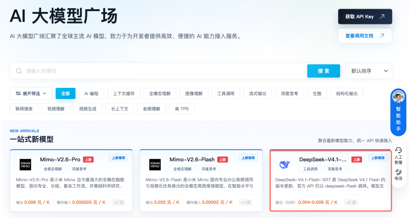
Task: Click the 人工客服 side label
Action: point(398,160)
